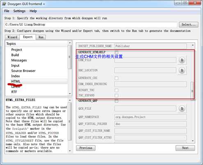Toggle the TOC_EXPAND checkbox
The height and width of the screenshot is (165, 203).
tap(116, 95)
